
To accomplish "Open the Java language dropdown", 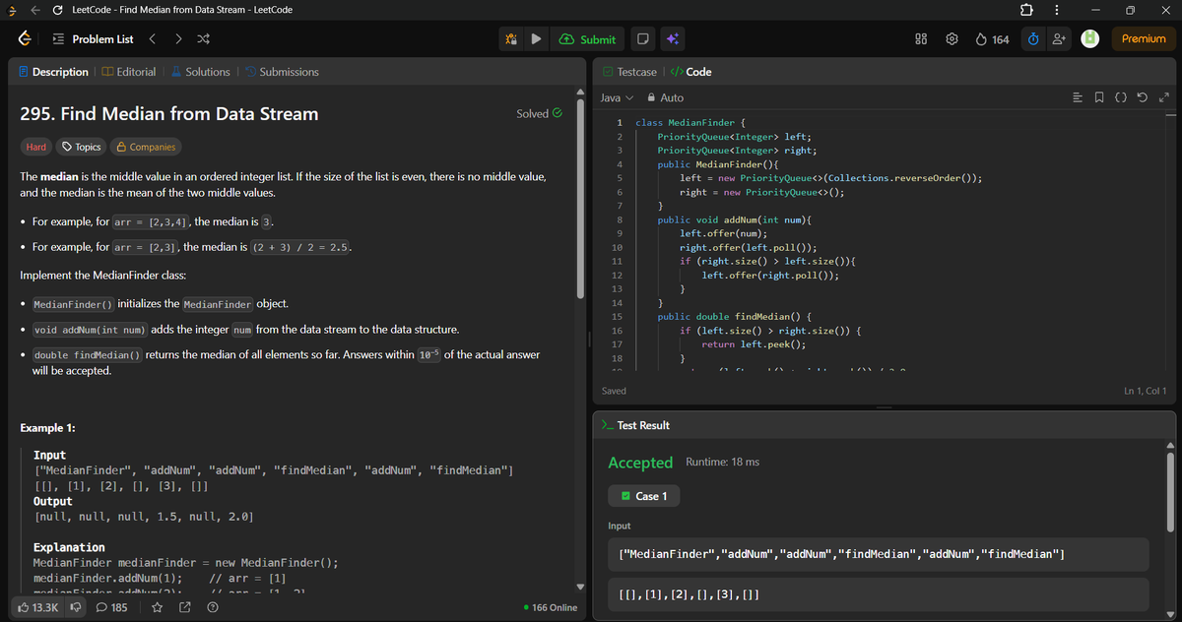I will 617,97.
